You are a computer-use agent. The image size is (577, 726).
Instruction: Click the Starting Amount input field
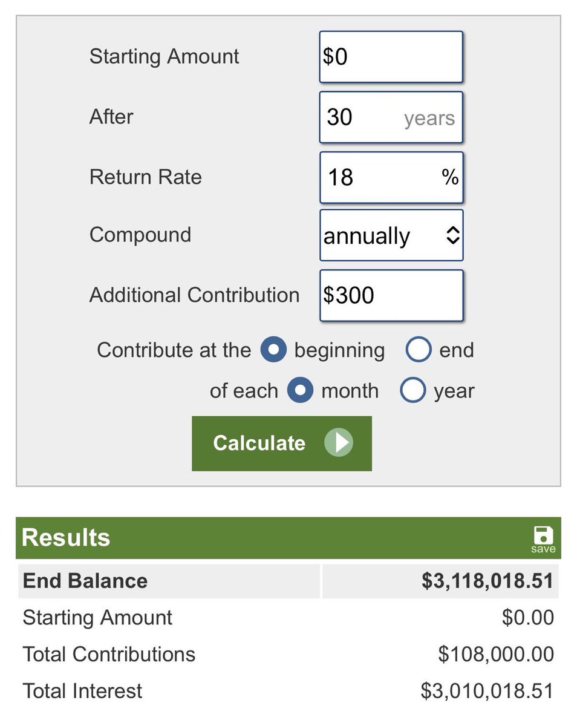point(391,57)
